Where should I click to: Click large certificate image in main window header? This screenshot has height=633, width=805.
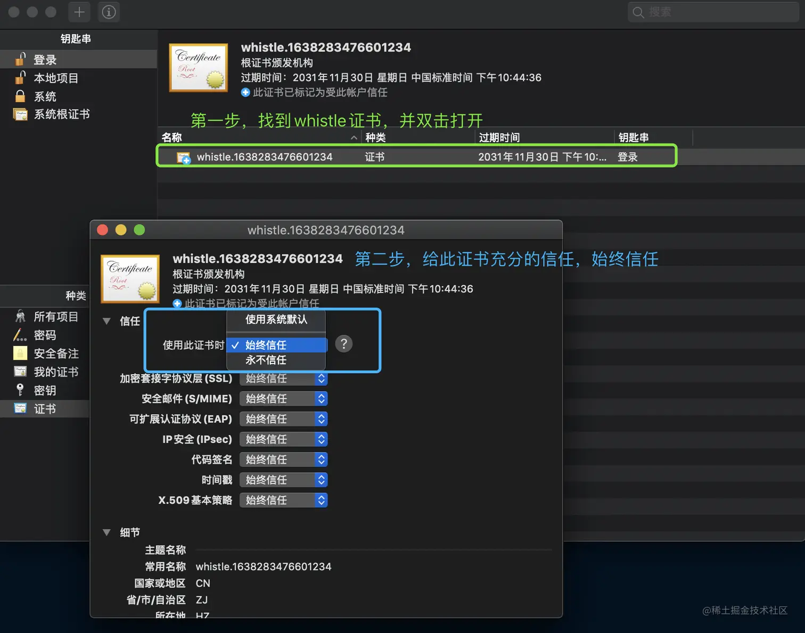pos(199,68)
